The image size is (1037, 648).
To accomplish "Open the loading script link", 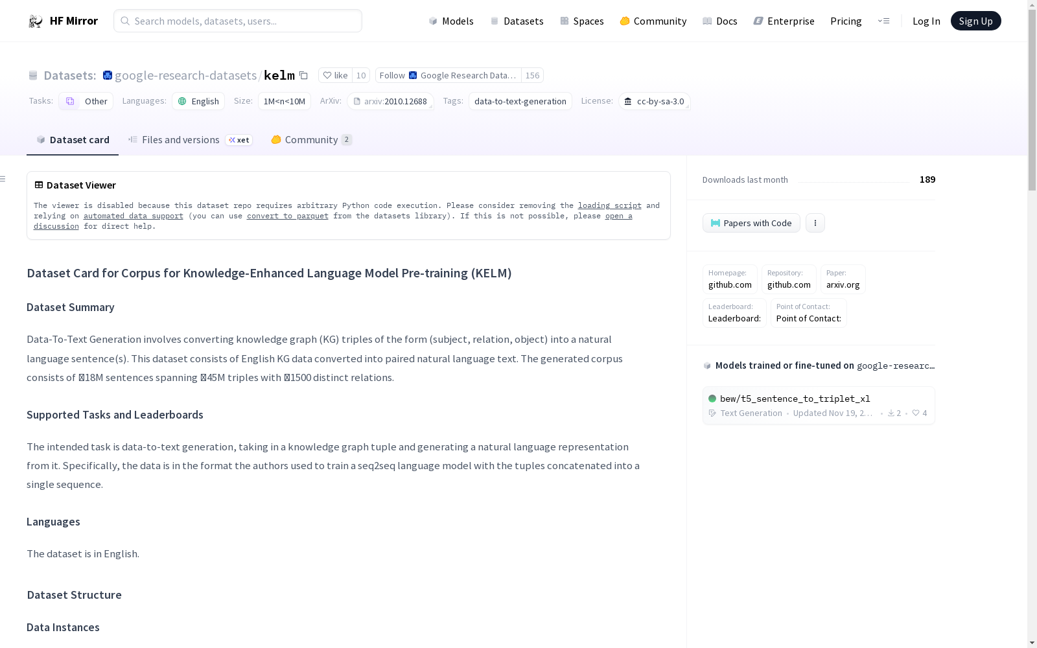I will 610,205.
